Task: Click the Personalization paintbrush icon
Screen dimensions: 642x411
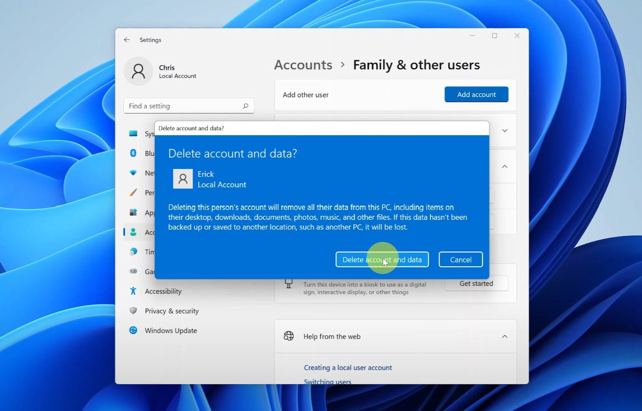Action: tap(133, 193)
